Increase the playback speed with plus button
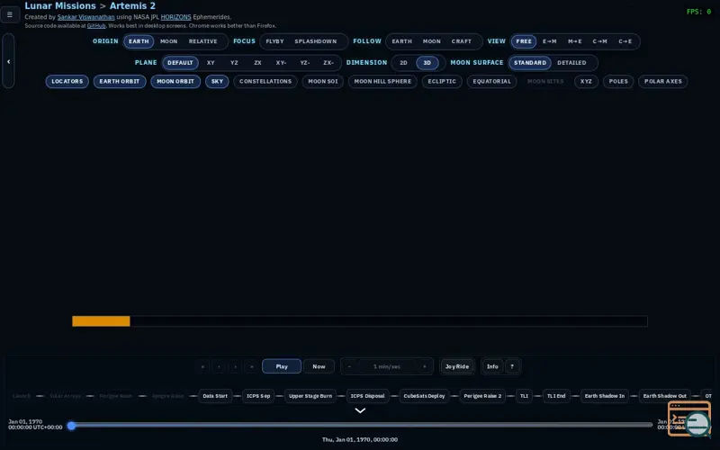 coord(424,366)
